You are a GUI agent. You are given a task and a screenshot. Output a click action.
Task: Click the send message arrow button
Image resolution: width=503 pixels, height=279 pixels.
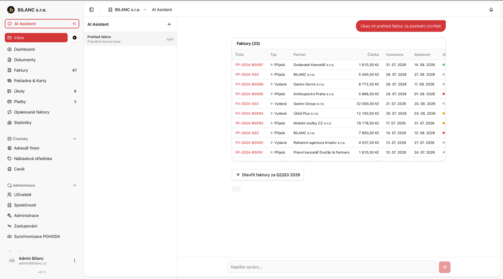445,267
